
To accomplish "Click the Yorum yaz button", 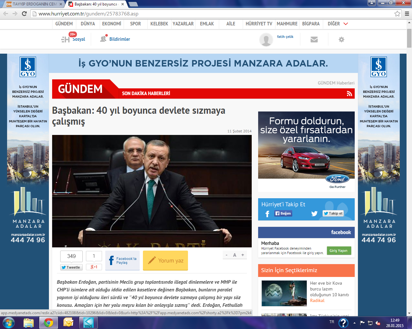I will (165, 261).
